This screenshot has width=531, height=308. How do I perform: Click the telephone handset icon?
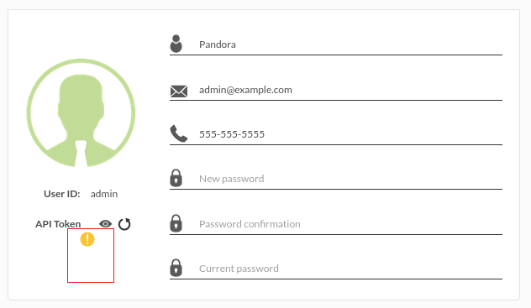pos(178,133)
